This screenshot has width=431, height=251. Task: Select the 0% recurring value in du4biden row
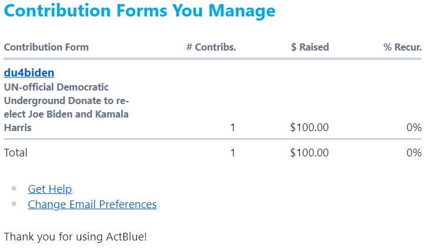click(x=414, y=127)
